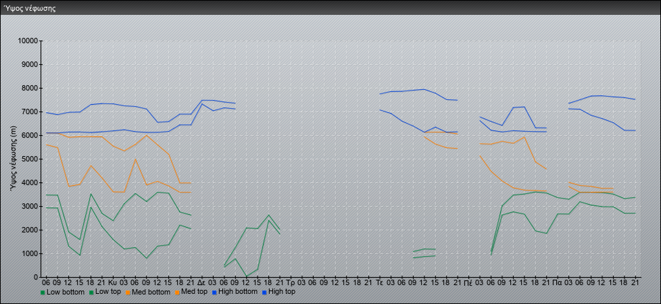Viewport: 661px width, 304px height.
Task: Click the chart title Ύψος νέφωσης in header bar
Action: pyautogui.click(x=30, y=8)
